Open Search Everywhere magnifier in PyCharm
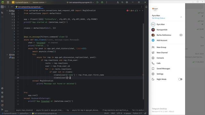 click(x=122, y=2)
